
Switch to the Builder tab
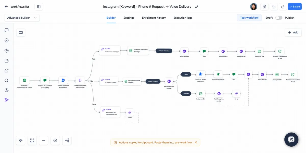click(111, 18)
